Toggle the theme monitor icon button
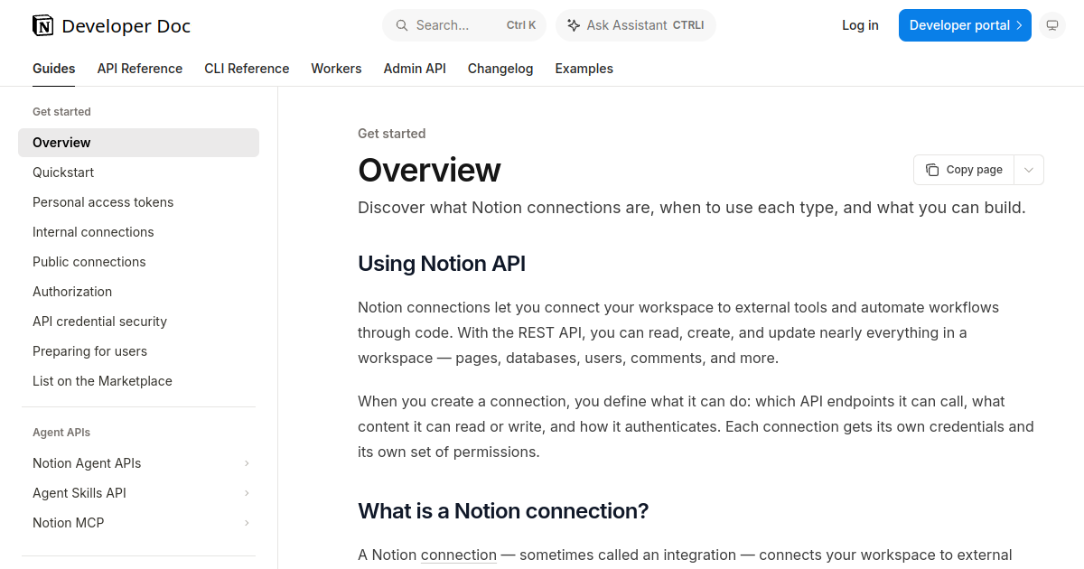 point(1051,25)
